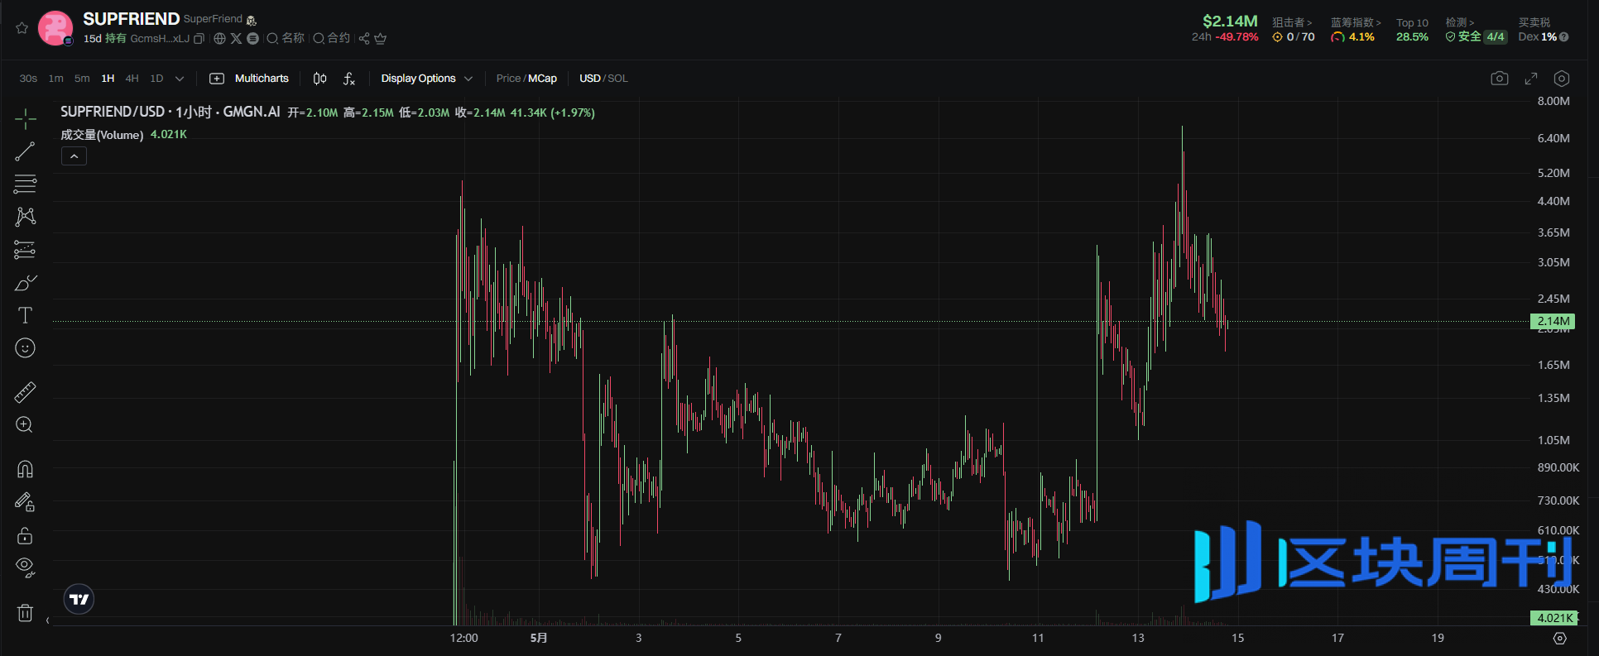Click the crown icon beside share
The width and height of the screenshot is (1599, 656).
381,39
